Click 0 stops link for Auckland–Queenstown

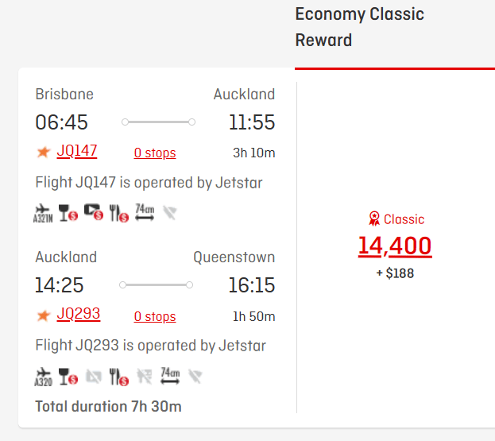pos(155,316)
